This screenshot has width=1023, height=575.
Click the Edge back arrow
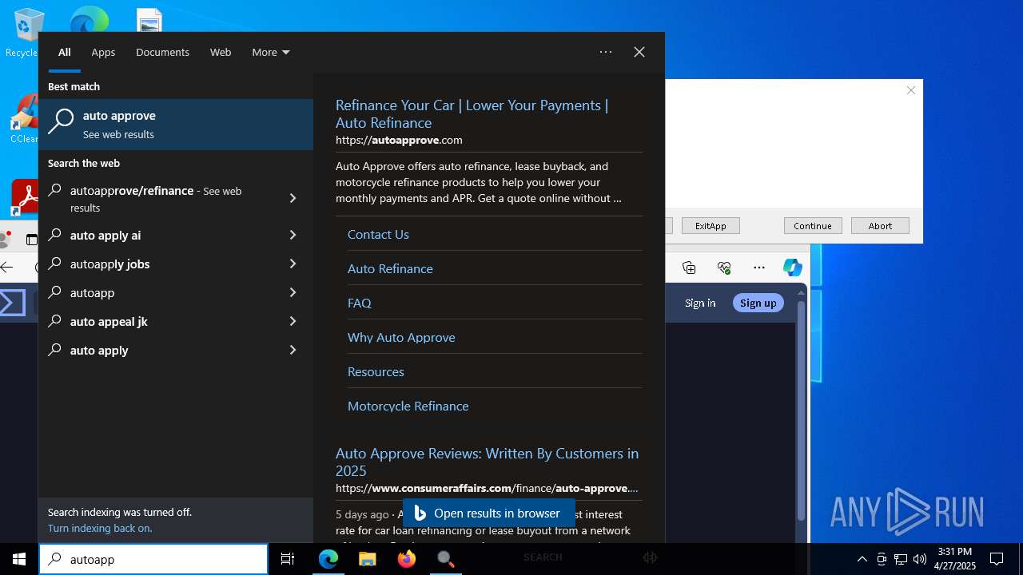(6, 268)
